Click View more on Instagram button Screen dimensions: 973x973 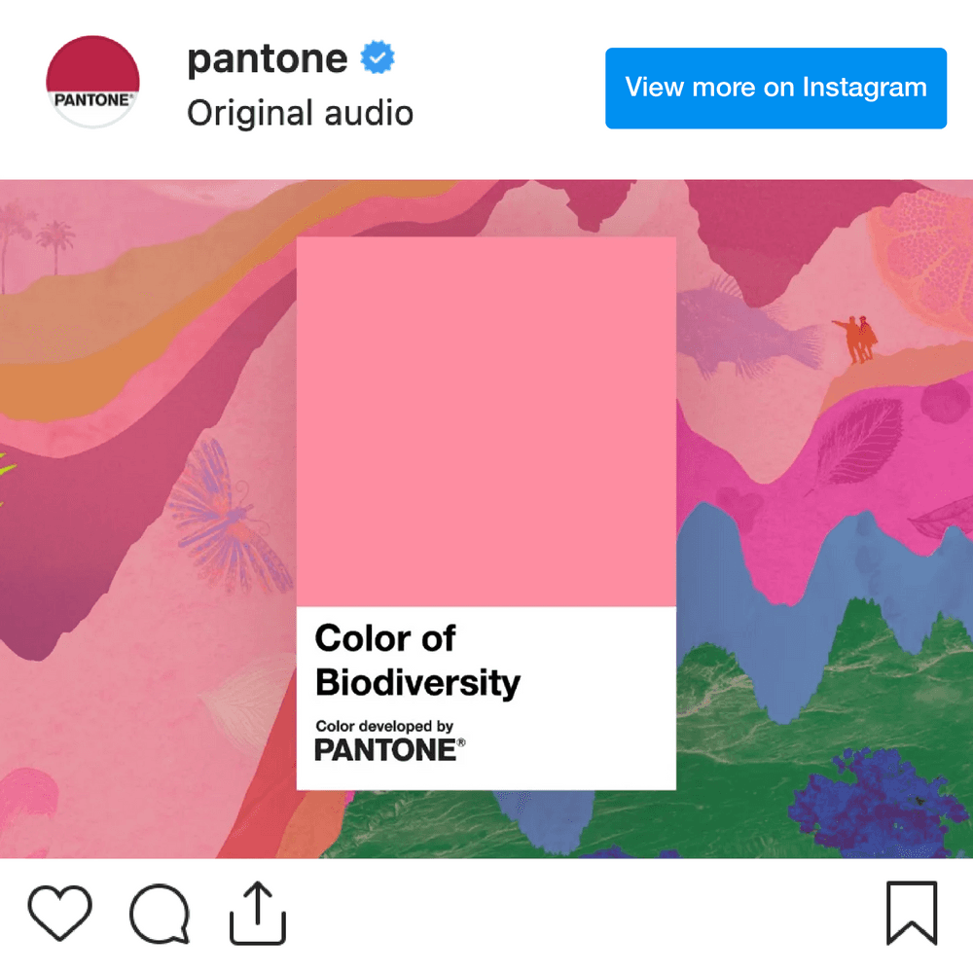[x=775, y=89]
